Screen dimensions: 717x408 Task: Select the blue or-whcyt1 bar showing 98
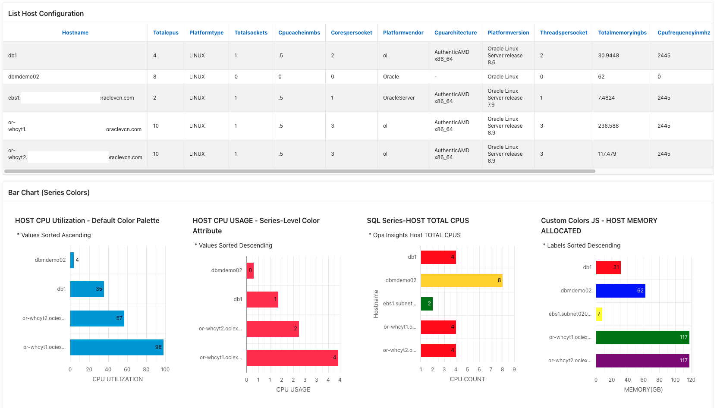click(x=117, y=347)
